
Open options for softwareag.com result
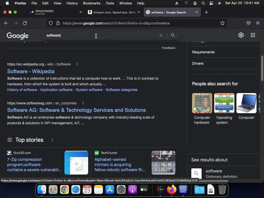click(83, 103)
